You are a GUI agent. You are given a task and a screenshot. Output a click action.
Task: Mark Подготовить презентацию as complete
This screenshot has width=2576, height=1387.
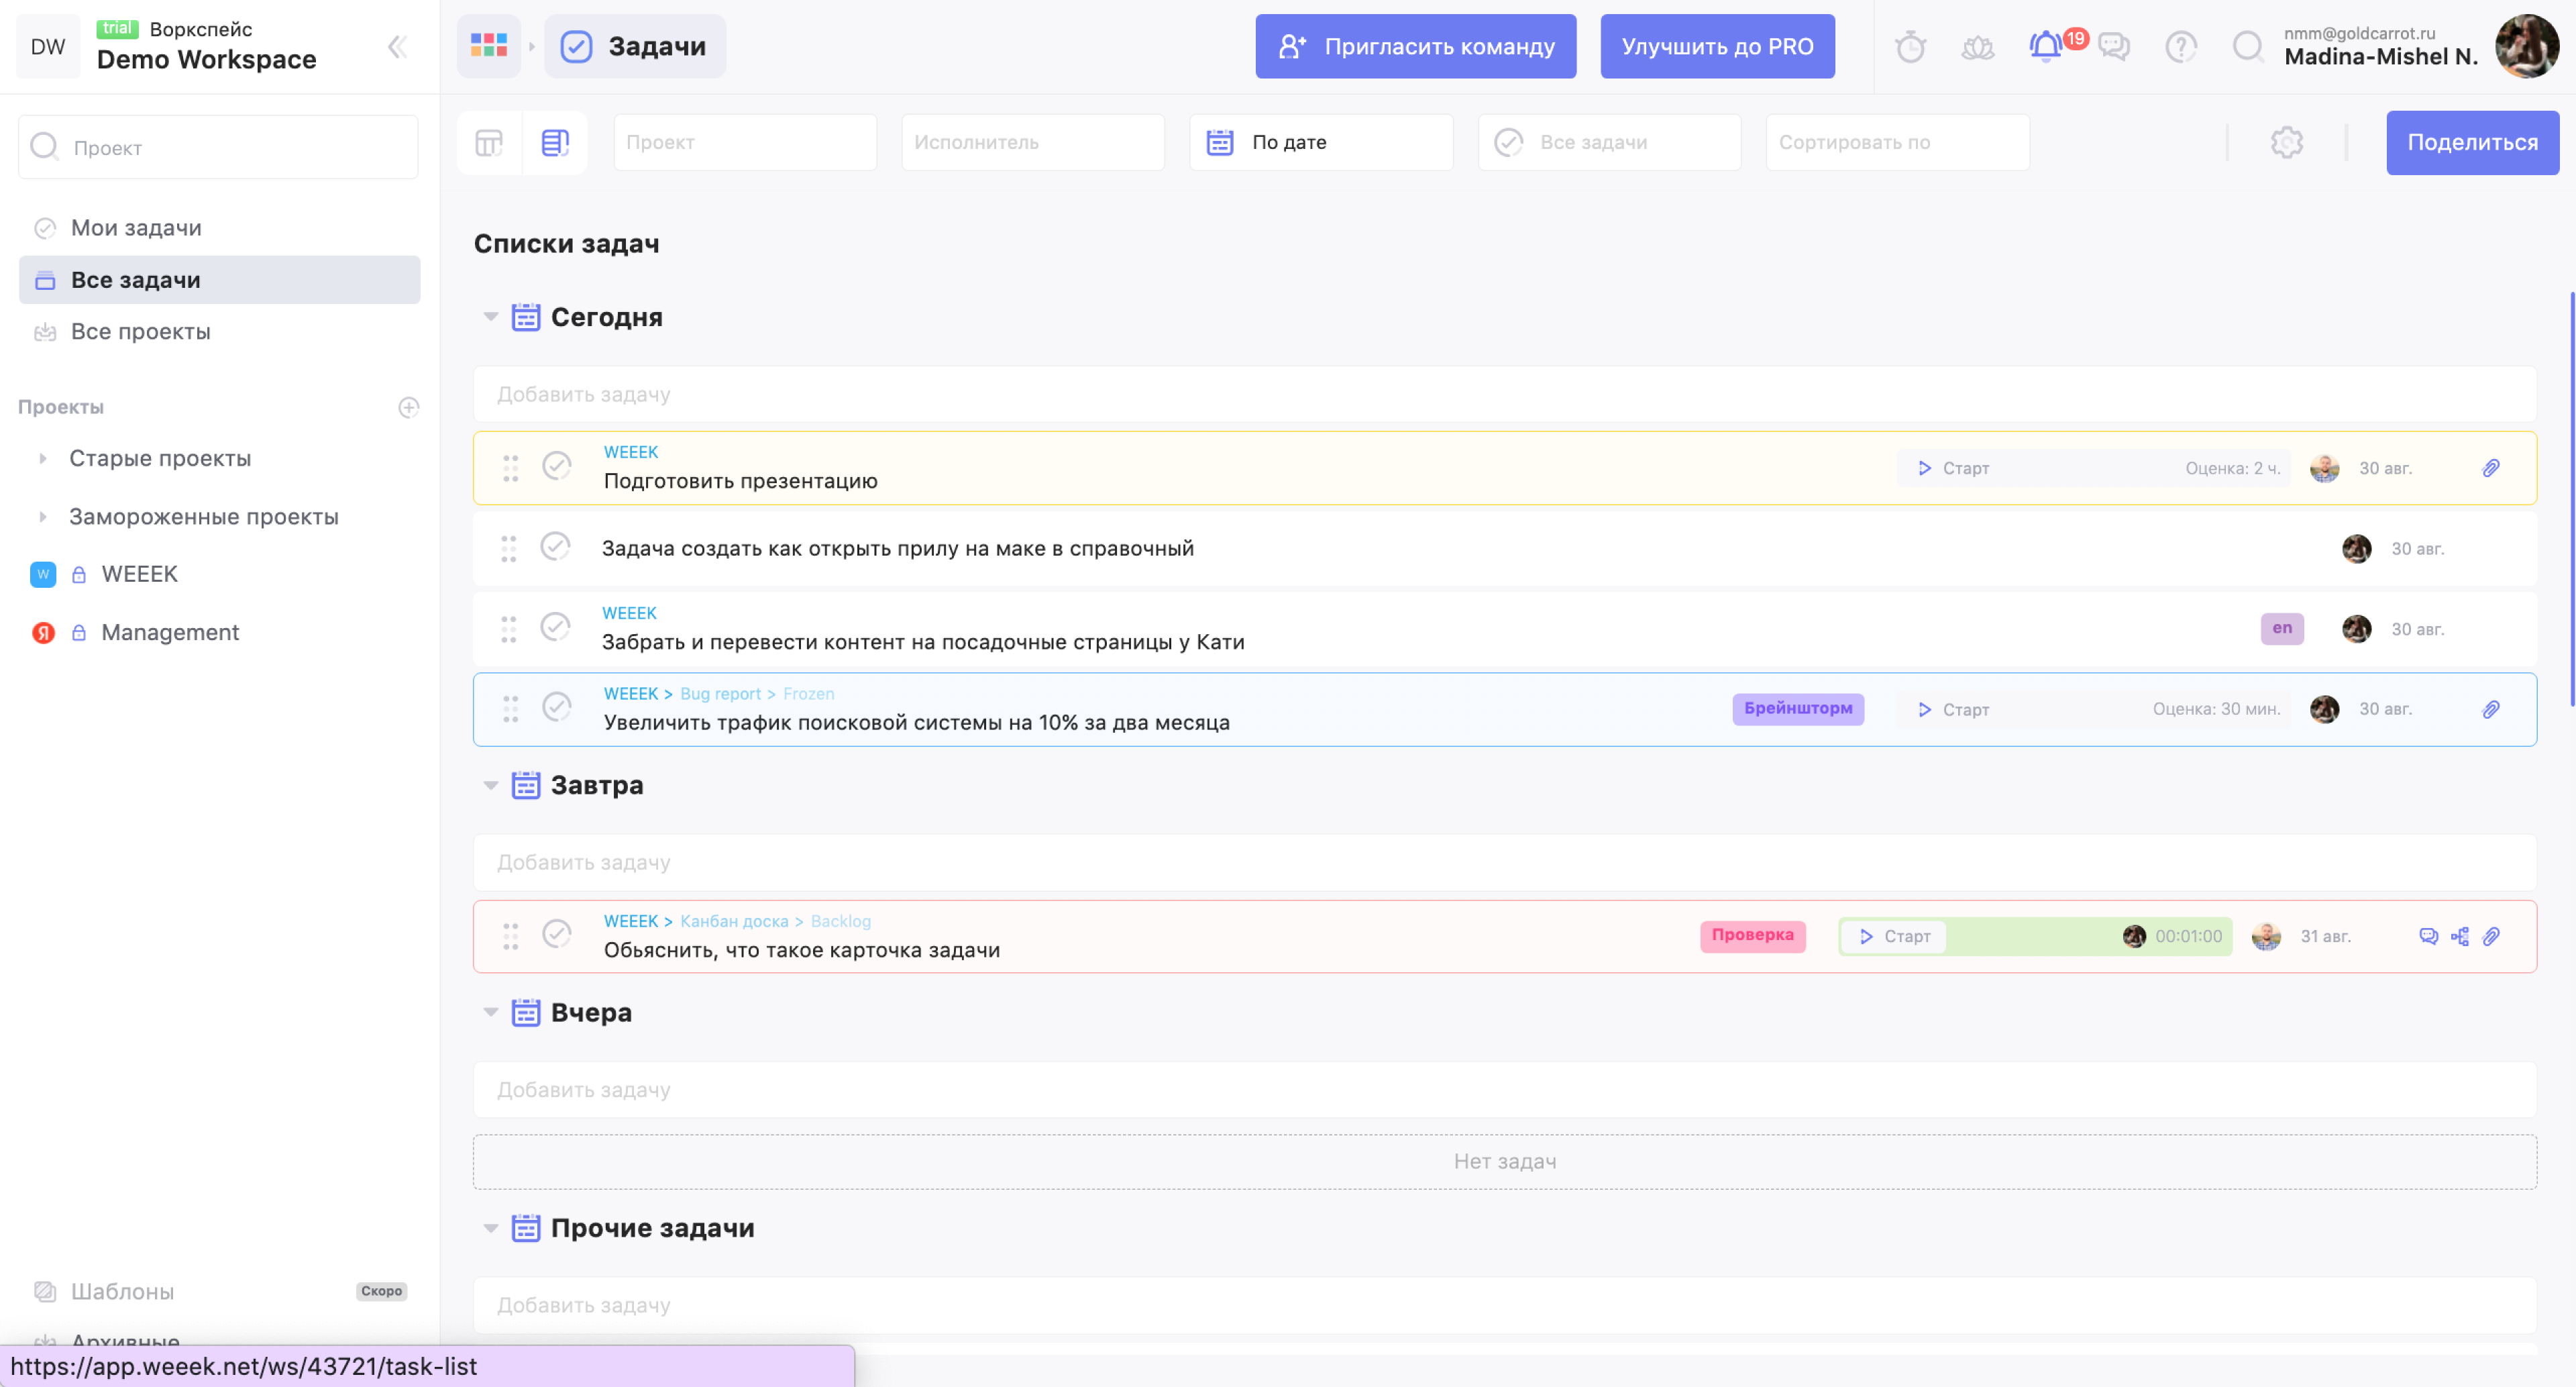[x=556, y=466]
